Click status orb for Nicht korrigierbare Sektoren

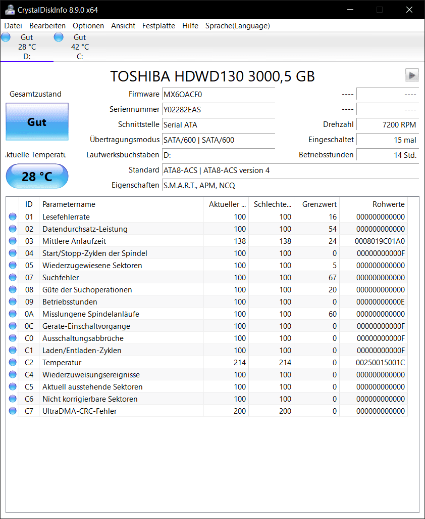tap(13, 399)
